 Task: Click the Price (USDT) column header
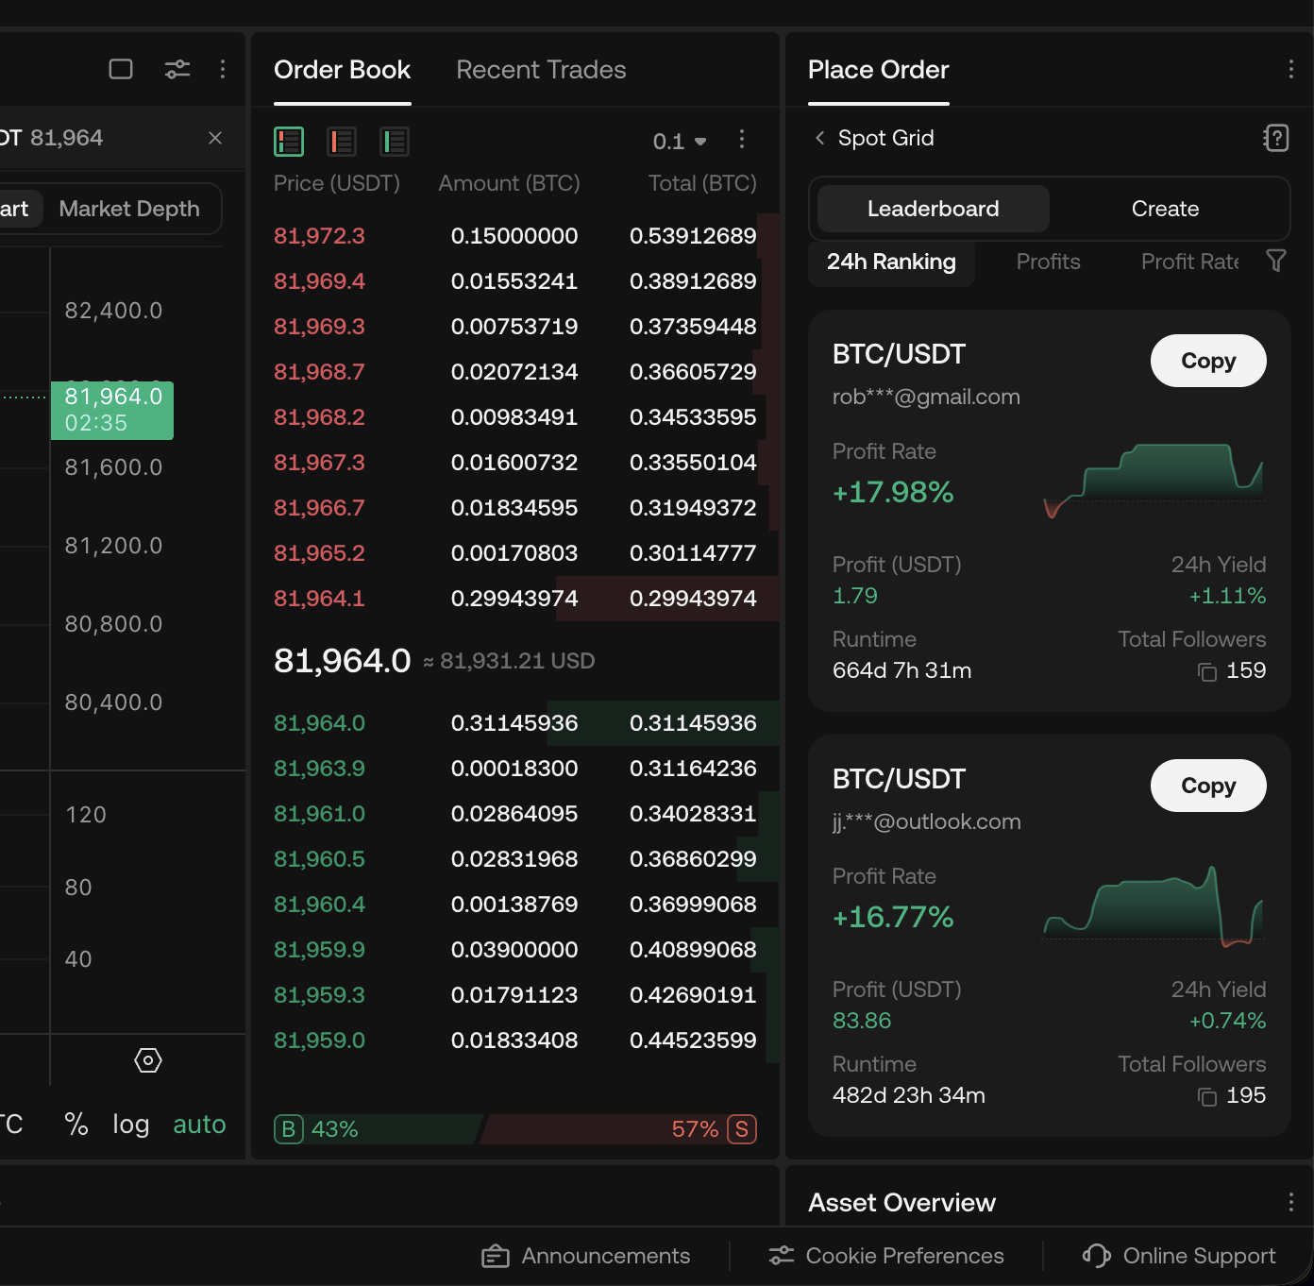[337, 183]
